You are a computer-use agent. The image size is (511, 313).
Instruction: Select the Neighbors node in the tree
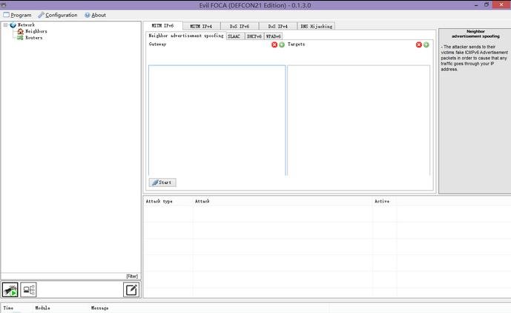pos(36,31)
